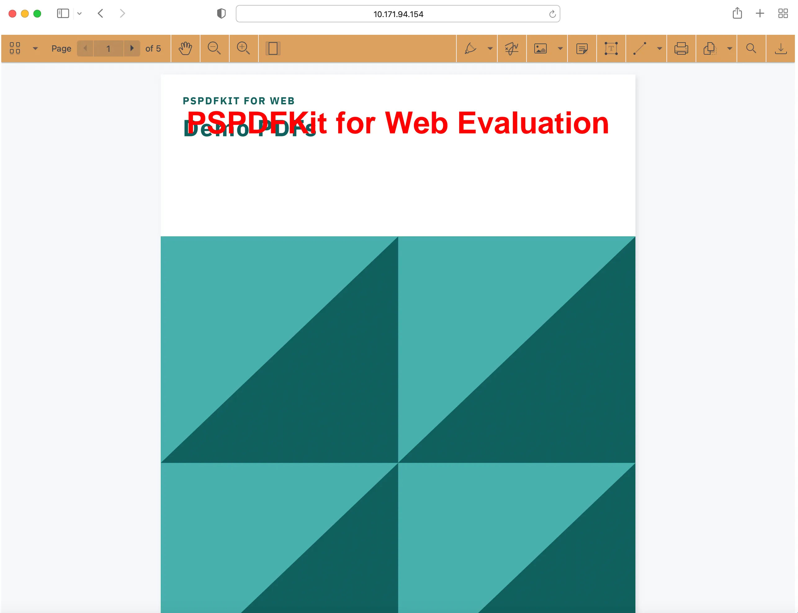Open the search in document tool

(x=751, y=48)
